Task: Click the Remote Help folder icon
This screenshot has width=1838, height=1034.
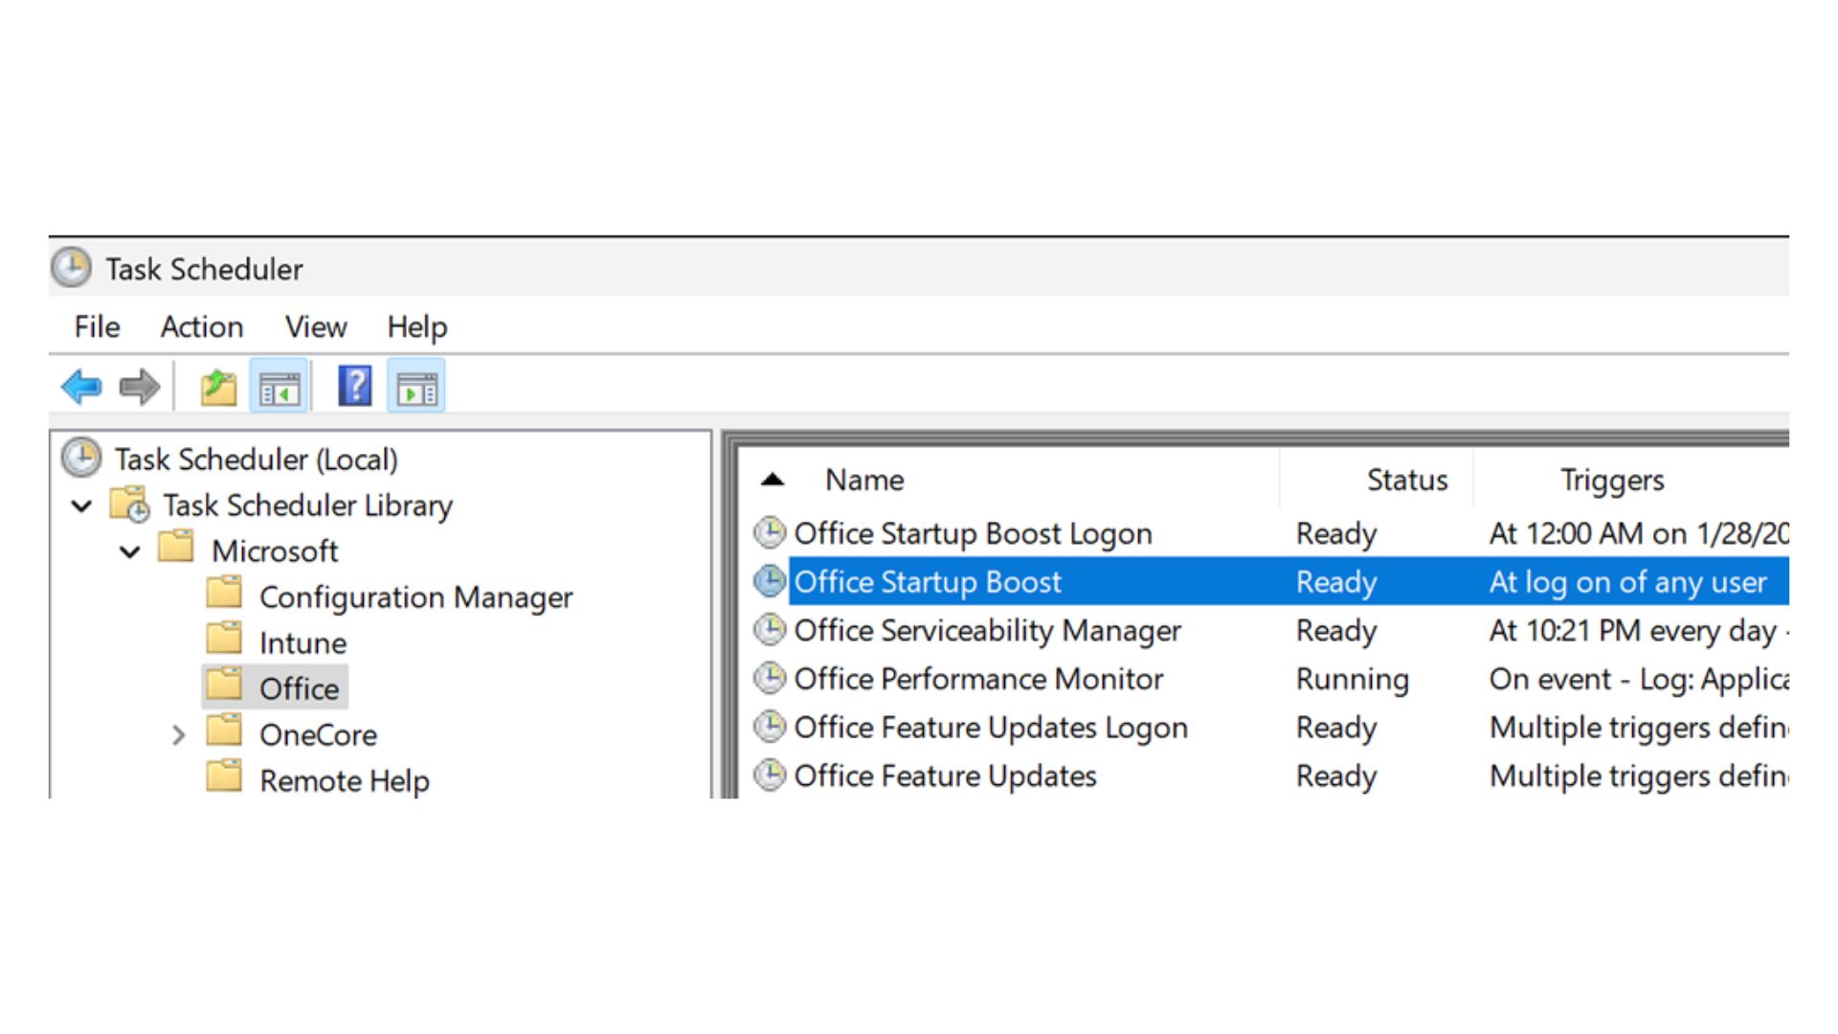Action: [x=224, y=776]
